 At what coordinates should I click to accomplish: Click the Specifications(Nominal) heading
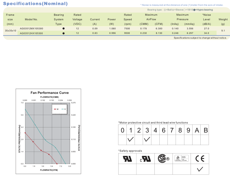point(36,4)
